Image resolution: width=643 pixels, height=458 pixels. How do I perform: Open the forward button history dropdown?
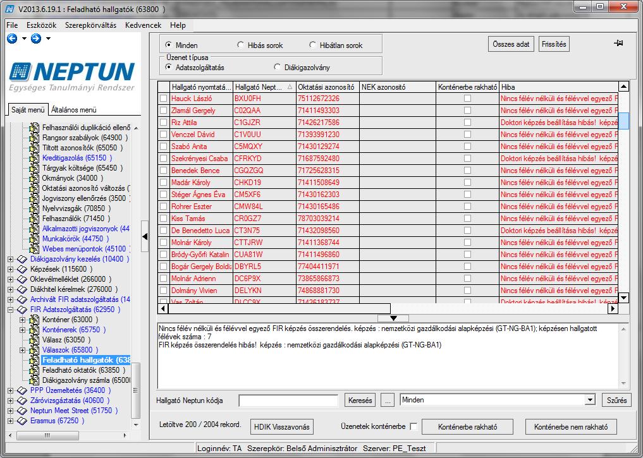click(x=49, y=39)
